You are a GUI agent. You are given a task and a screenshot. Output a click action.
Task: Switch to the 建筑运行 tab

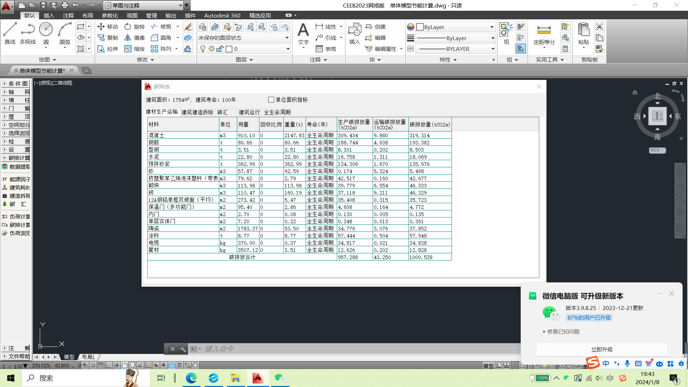pos(249,113)
